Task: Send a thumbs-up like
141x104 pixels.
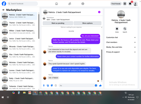Action: (100, 85)
